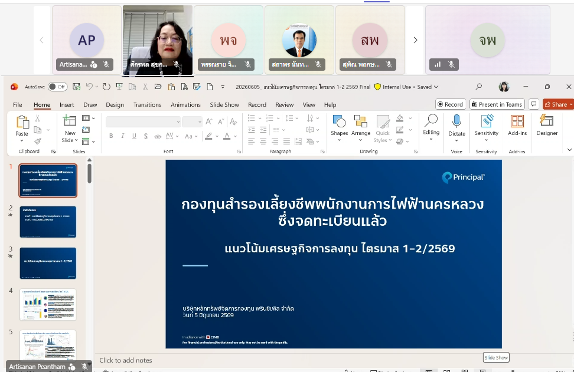Open the Arrange menu
The width and height of the screenshot is (574, 372).
[x=361, y=128]
